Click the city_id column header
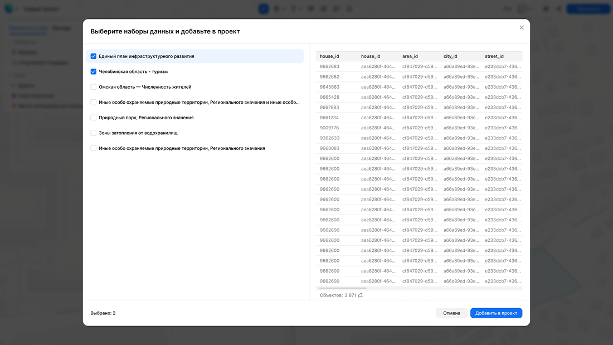 tap(450, 56)
